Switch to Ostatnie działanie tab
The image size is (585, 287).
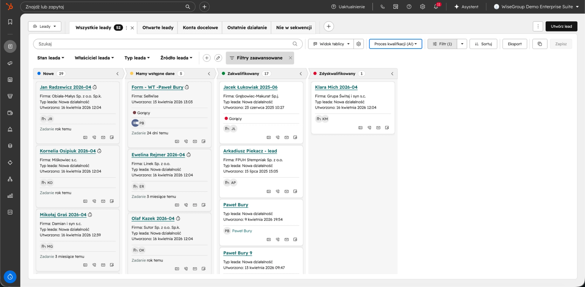point(247,27)
